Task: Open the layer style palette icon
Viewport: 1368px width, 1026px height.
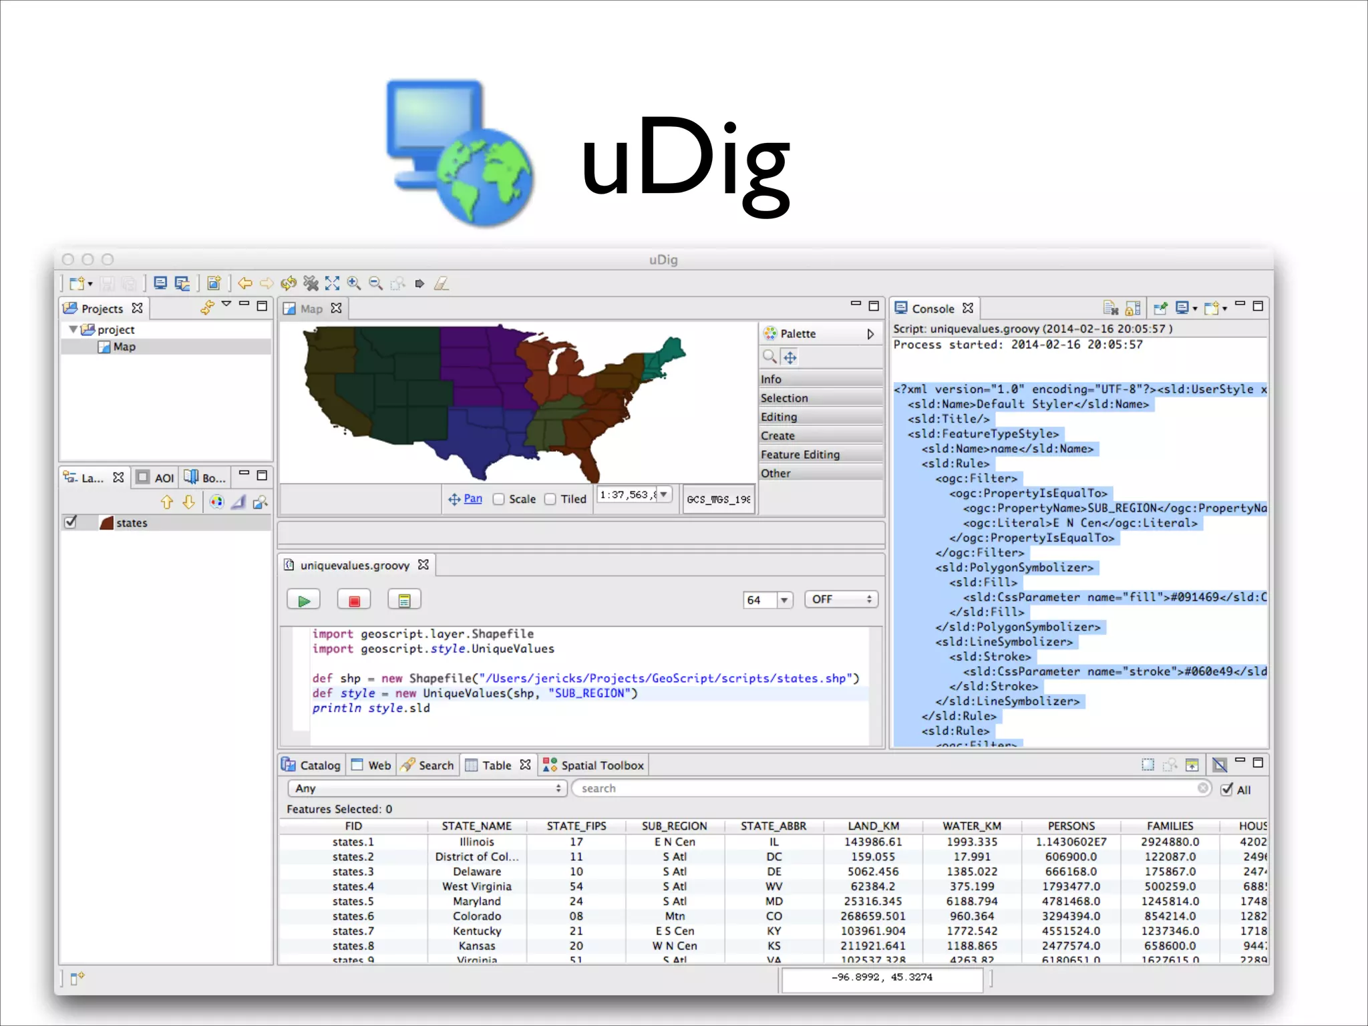Action: click(x=216, y=502)
